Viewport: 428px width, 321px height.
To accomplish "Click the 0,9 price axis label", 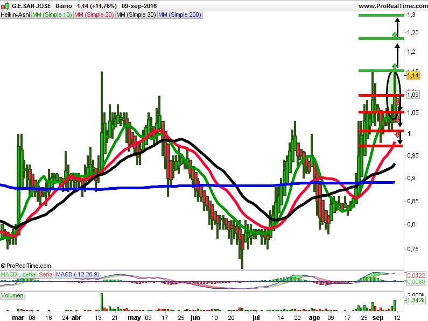I will 411,178.
